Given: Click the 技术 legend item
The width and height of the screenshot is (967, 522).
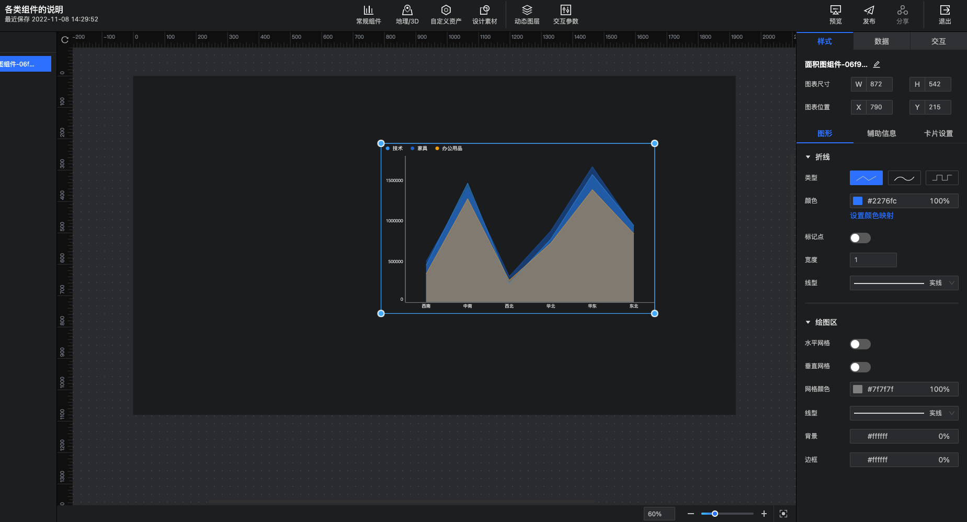Looking at the screenshot, I should [x=394, y=149].
